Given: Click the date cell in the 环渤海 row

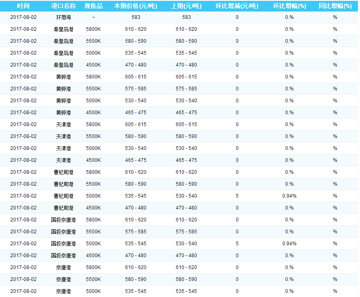Looking at the screenshot, I should click(23, 17).
